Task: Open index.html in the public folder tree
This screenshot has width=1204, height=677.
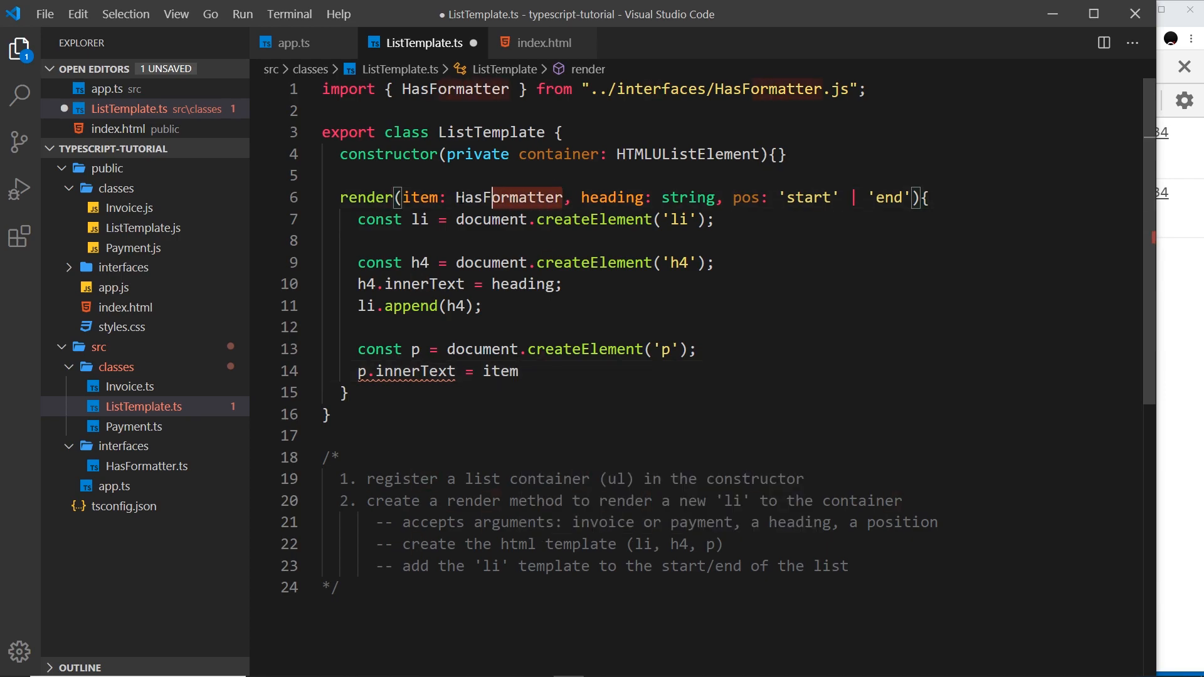Action: (125, 307)
